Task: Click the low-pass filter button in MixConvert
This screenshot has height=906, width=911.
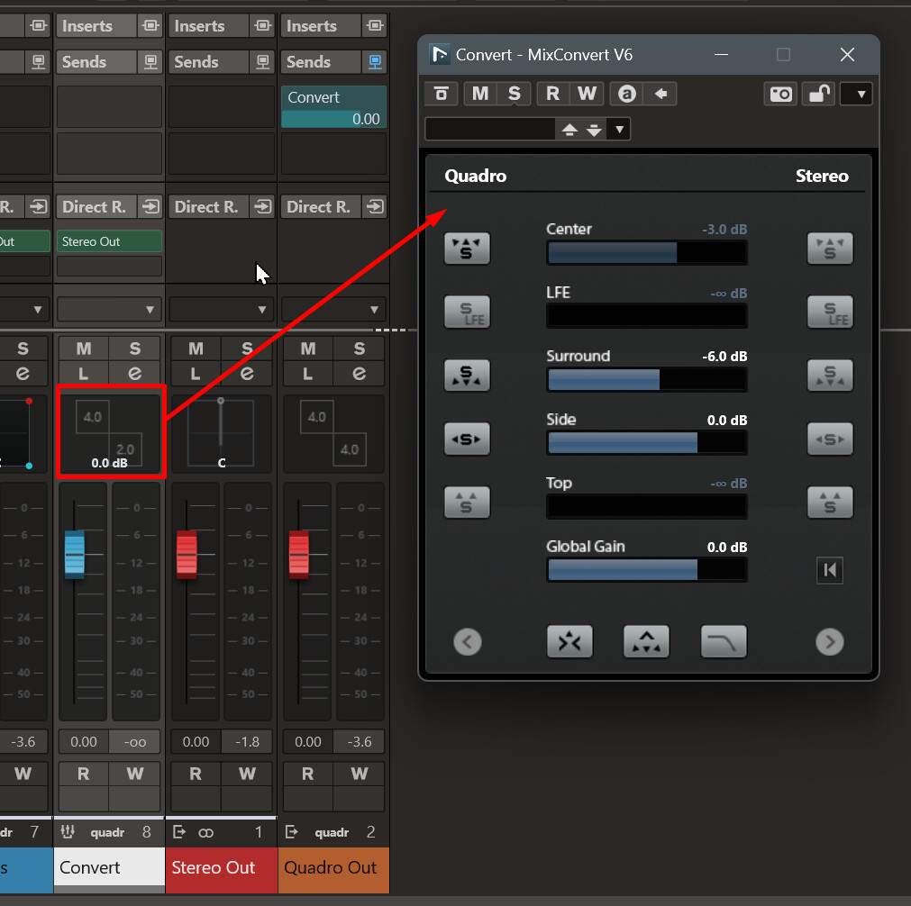Action: [x=724, y=642]
